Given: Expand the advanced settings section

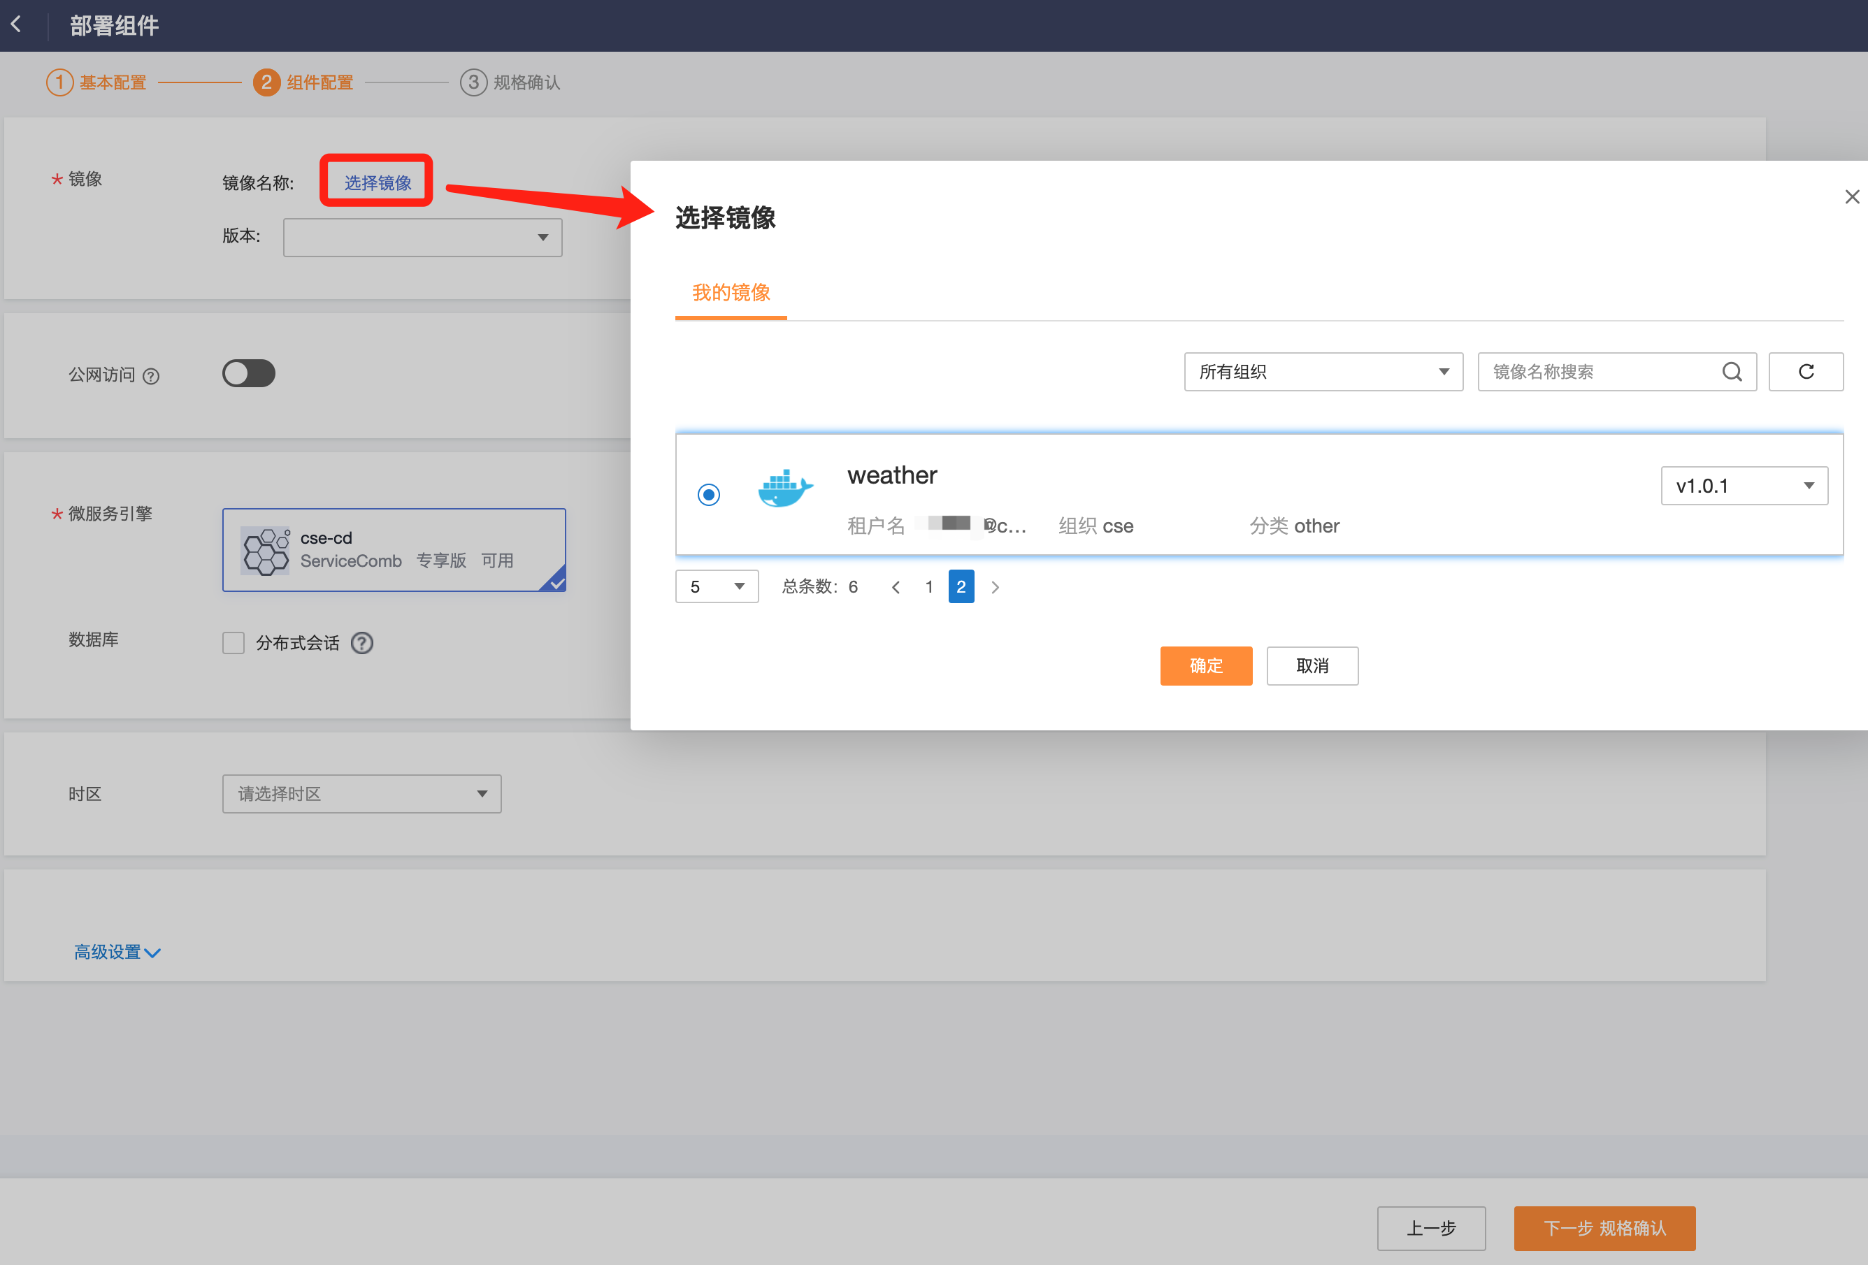Looking at the screenshot, I should pyautogui.click(x=117, y=953).
